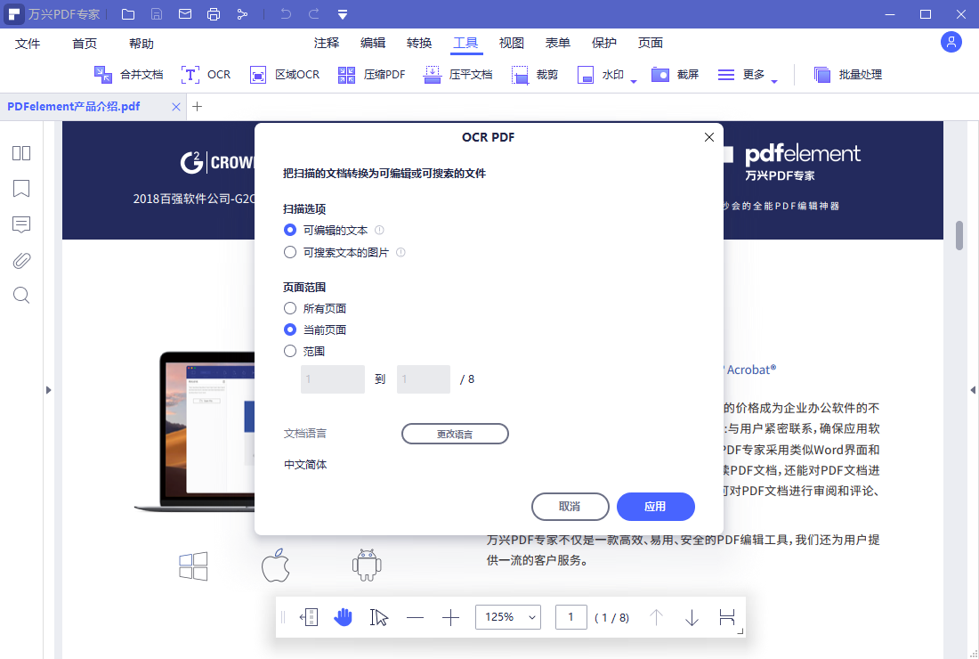Click the redo arrow icon
Viewport: 979px width, 659px height.
click(314, 13)
